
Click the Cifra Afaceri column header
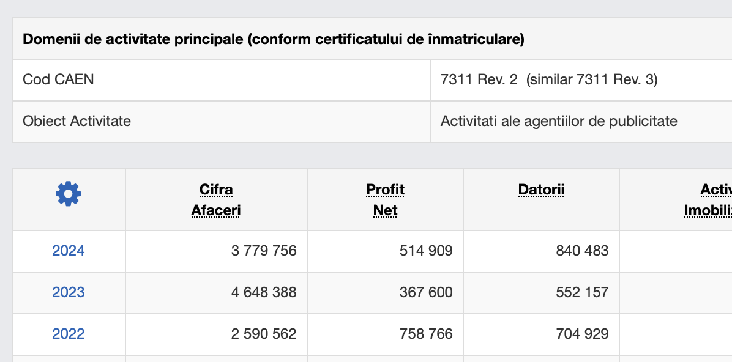click(216, 200)
